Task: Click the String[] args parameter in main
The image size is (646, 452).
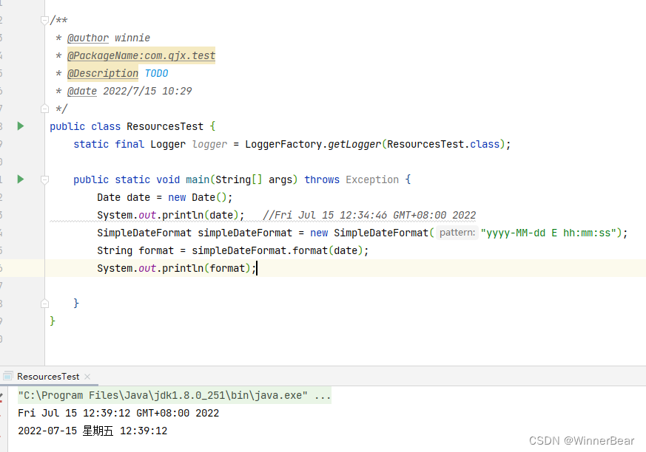Action: click(254, 179)
